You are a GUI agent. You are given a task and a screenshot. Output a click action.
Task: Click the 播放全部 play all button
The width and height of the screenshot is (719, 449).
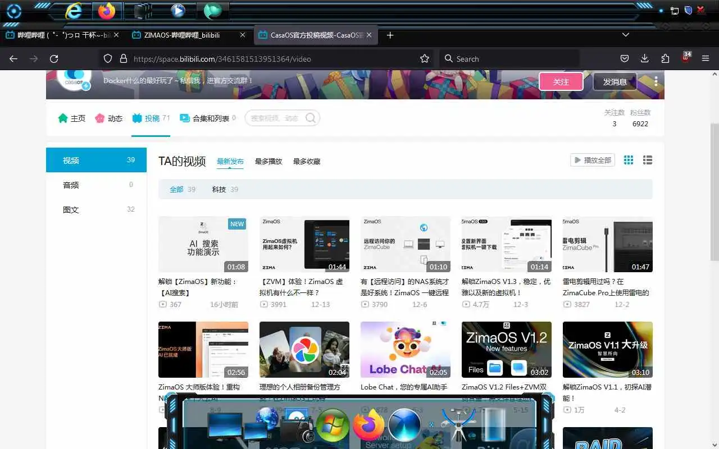tap(593, 160)
